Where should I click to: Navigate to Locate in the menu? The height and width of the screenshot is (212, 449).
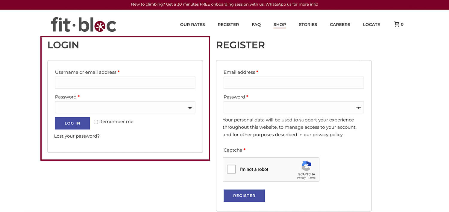point(371,24)
